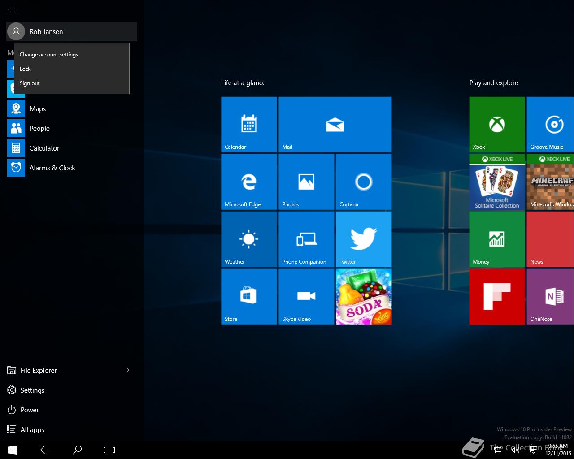Click the Life at a glance group header
The image size is (574, 459).
(244, 83)
